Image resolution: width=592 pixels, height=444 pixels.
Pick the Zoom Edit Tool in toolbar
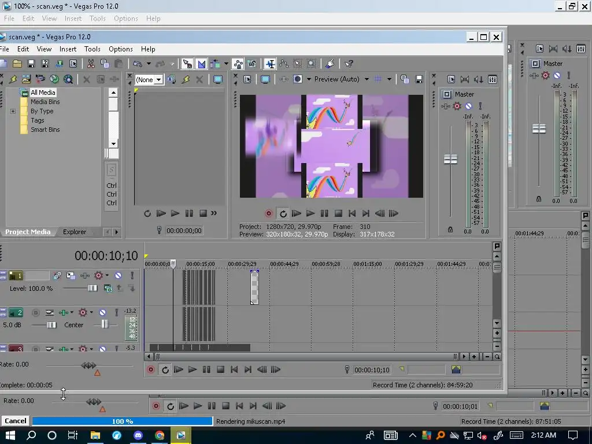coord(311,64)
